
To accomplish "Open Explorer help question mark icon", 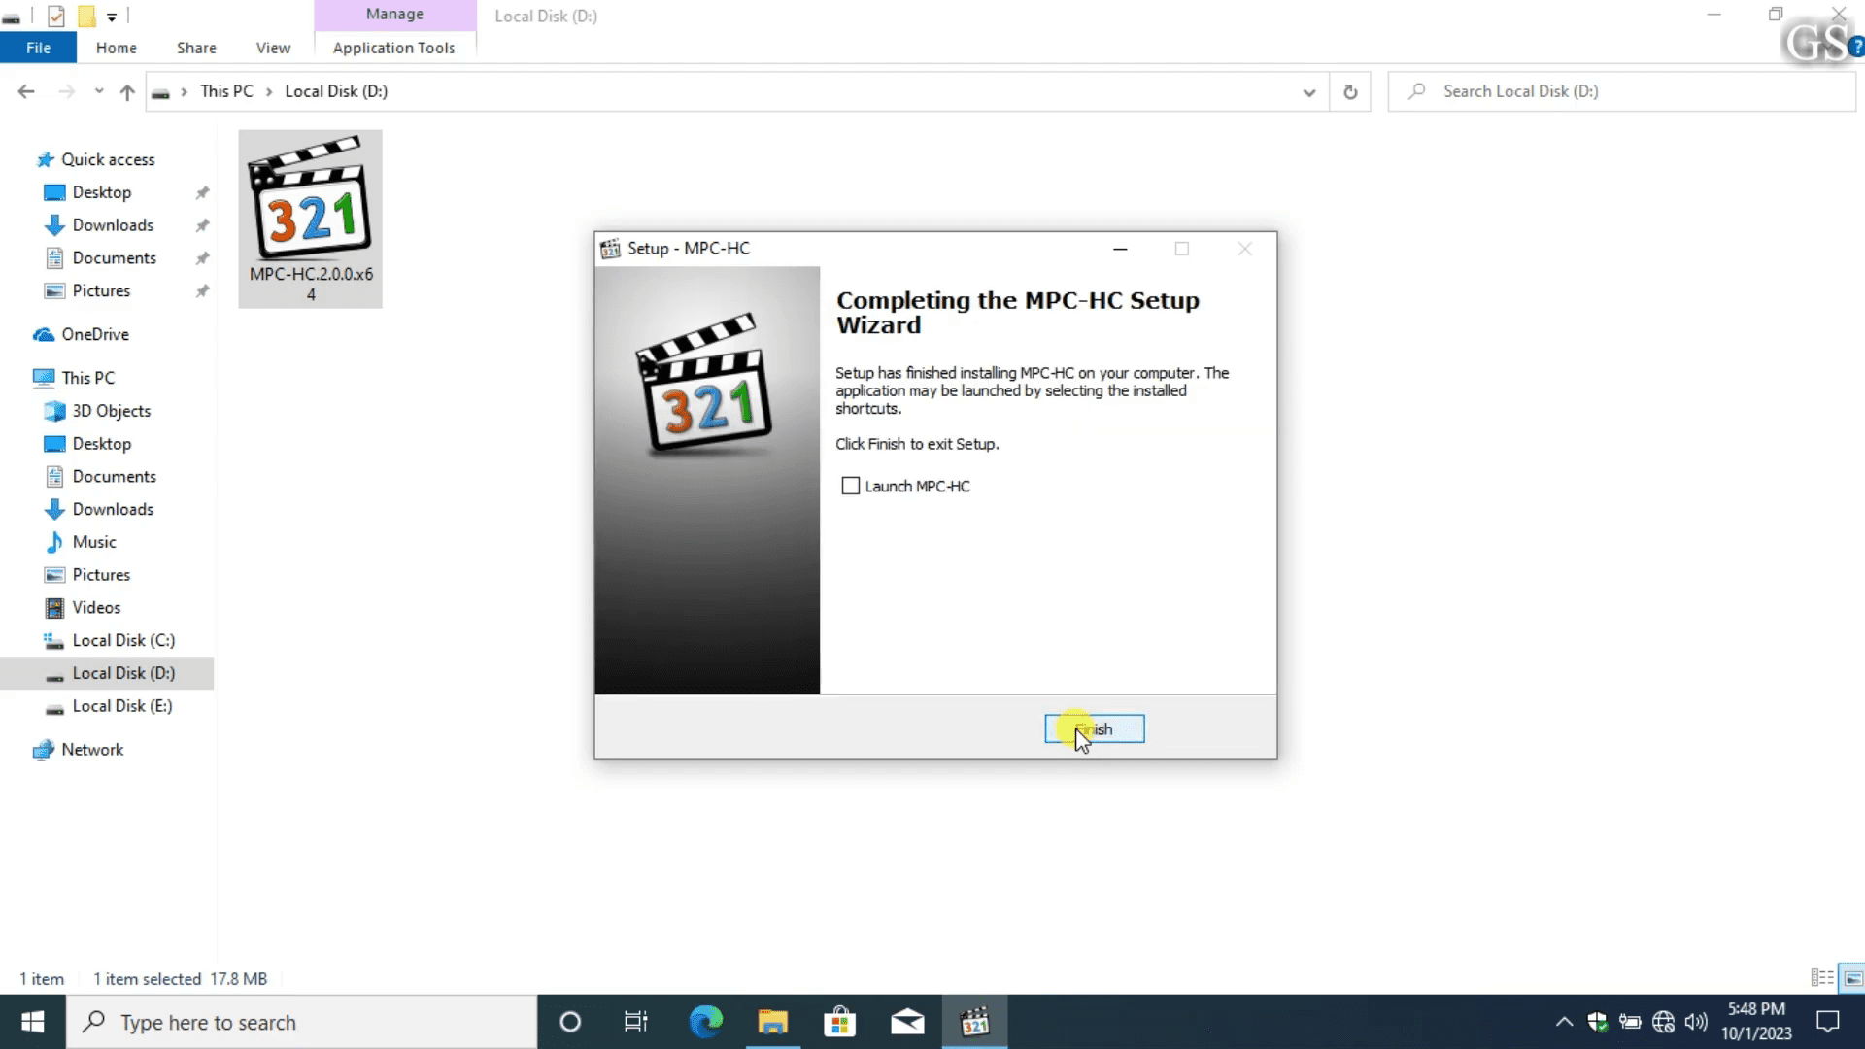I will point(1856,48).
